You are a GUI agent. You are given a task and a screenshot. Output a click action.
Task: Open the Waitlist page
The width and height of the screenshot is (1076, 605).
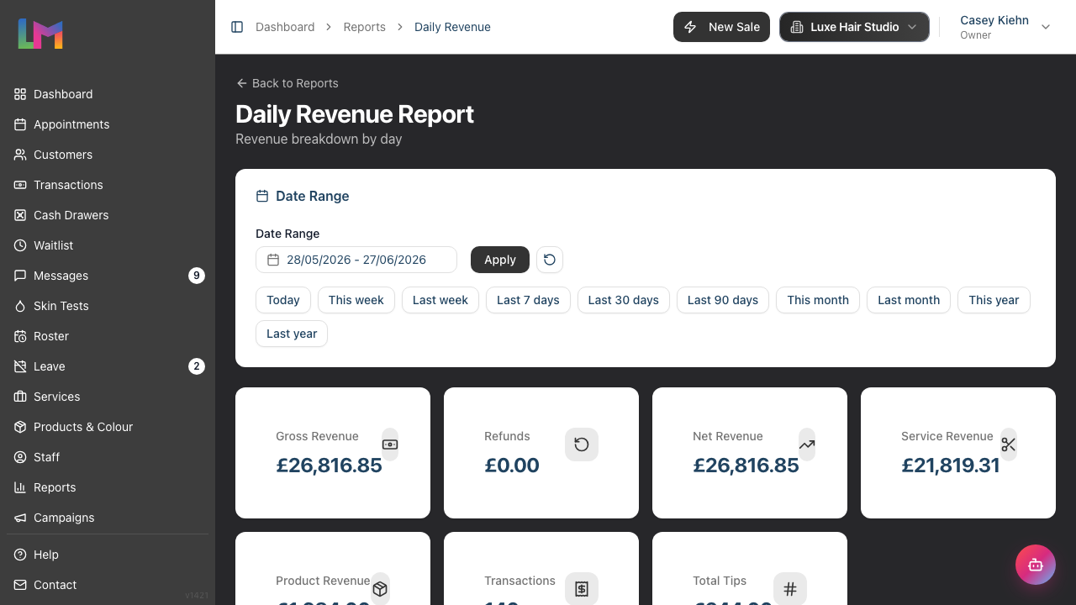(x=108, y=245)
